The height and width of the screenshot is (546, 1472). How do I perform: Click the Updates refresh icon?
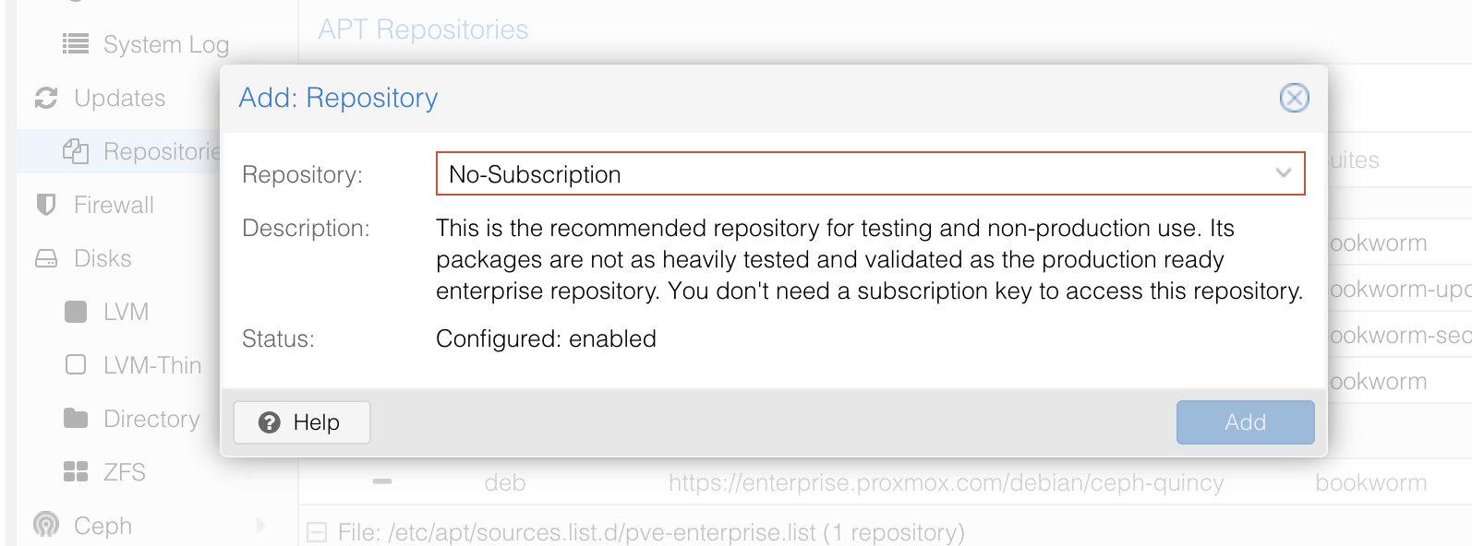[x=46, y=98]
